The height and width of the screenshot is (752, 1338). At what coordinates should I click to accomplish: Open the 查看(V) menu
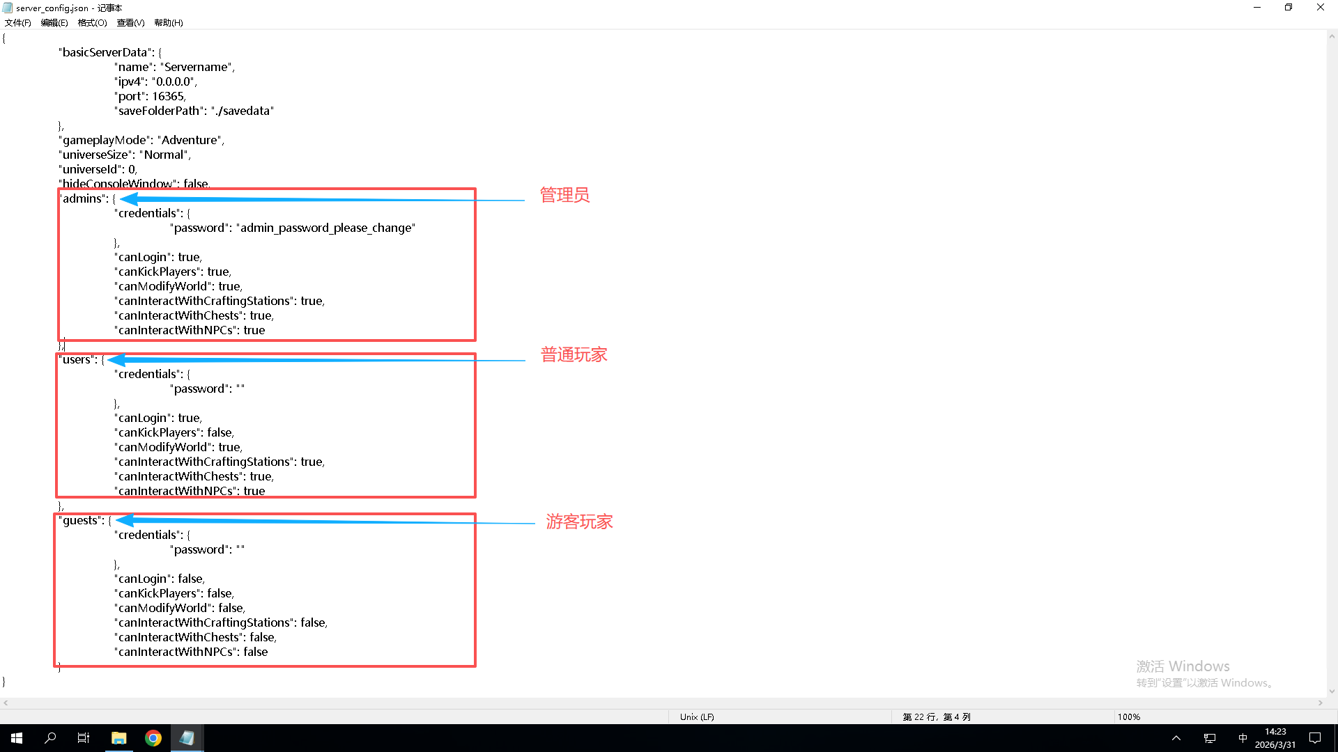click(x=130, y=23)
